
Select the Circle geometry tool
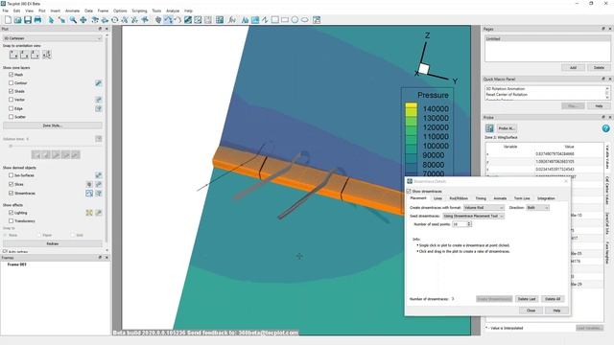point(295,19)
